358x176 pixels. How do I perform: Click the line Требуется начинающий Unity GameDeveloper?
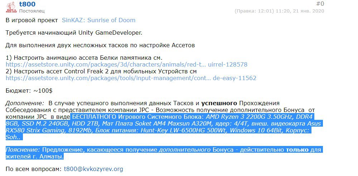74,33
